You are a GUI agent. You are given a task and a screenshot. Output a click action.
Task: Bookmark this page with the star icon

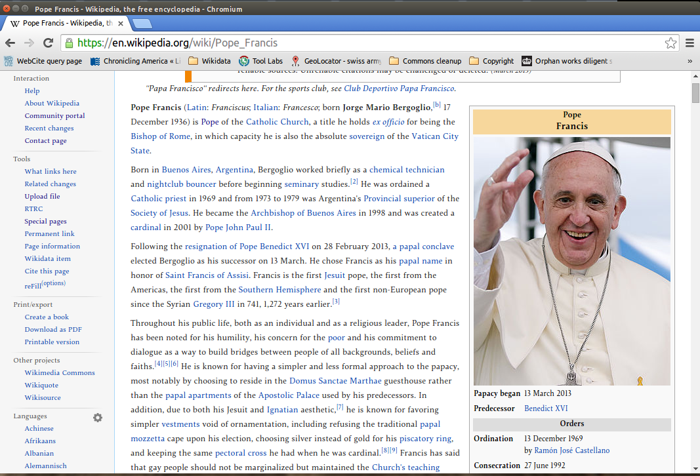pos(670,43)
